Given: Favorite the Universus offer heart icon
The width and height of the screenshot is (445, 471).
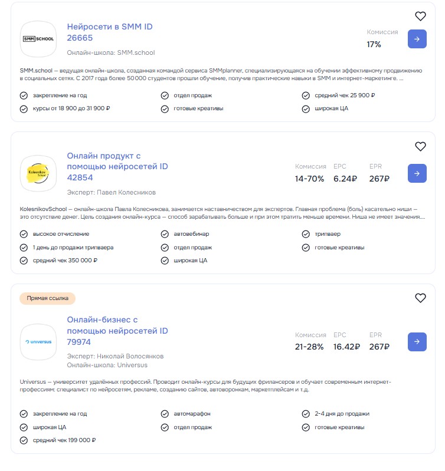Looking at the screenshot, I should 420,298.
